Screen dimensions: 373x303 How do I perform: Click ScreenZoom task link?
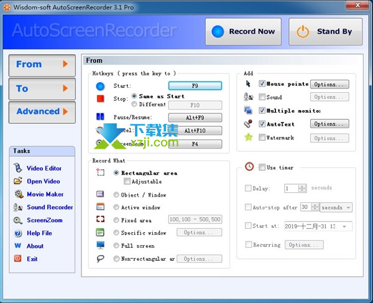45,220
